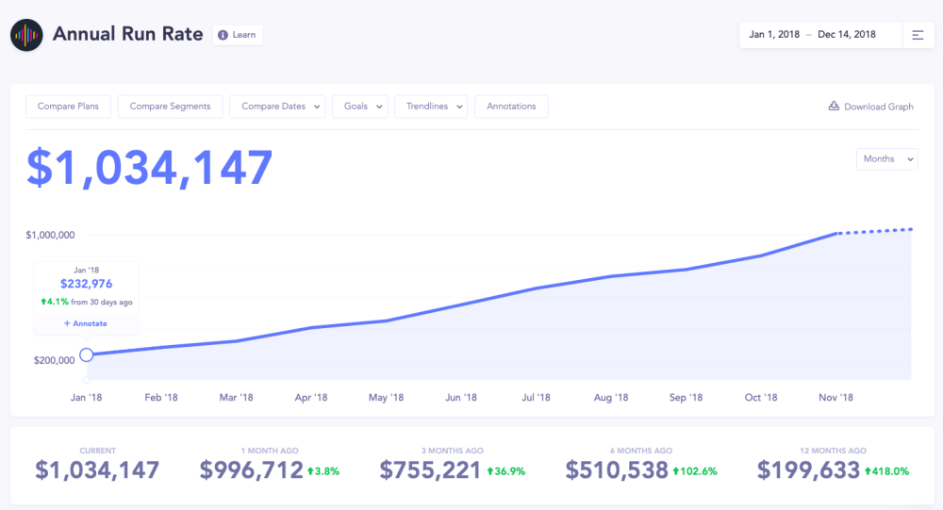Select the 1 Month Ago value $996,712
The image size is (943, 510).
tap(251, 470)
